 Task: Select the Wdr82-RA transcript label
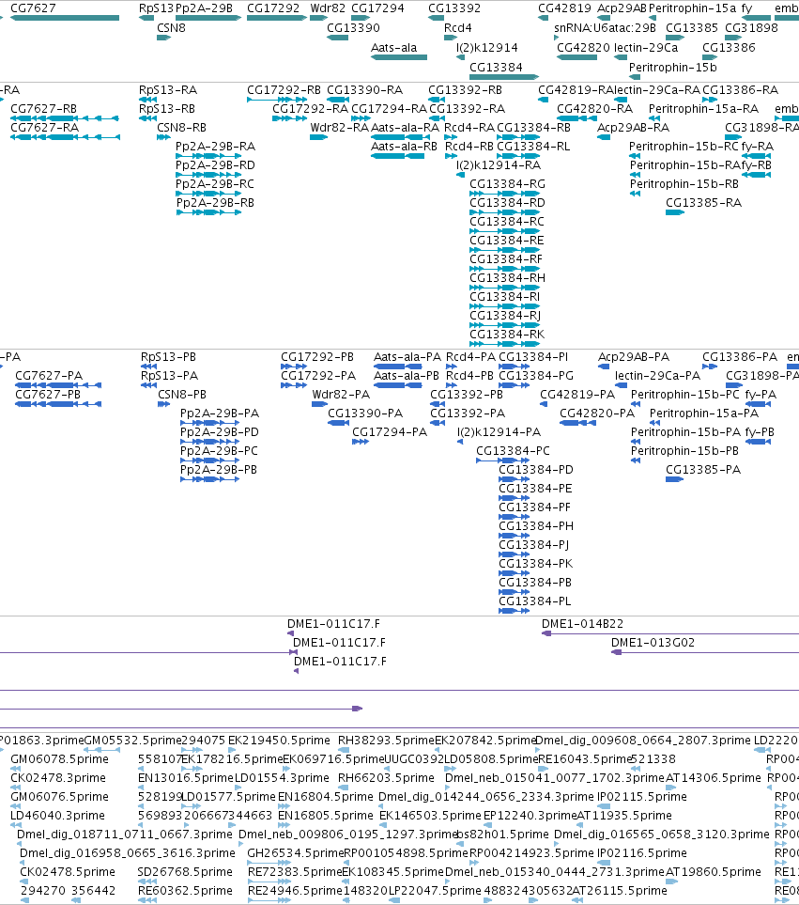340,127
